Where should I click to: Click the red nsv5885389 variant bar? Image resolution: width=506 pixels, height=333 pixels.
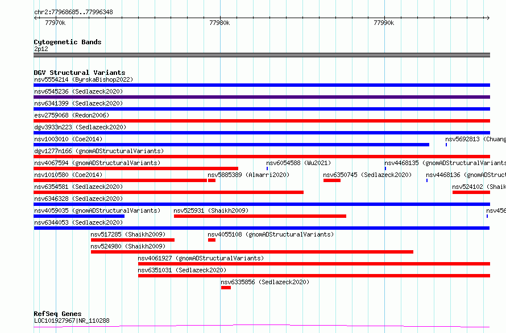pos(211,180)
